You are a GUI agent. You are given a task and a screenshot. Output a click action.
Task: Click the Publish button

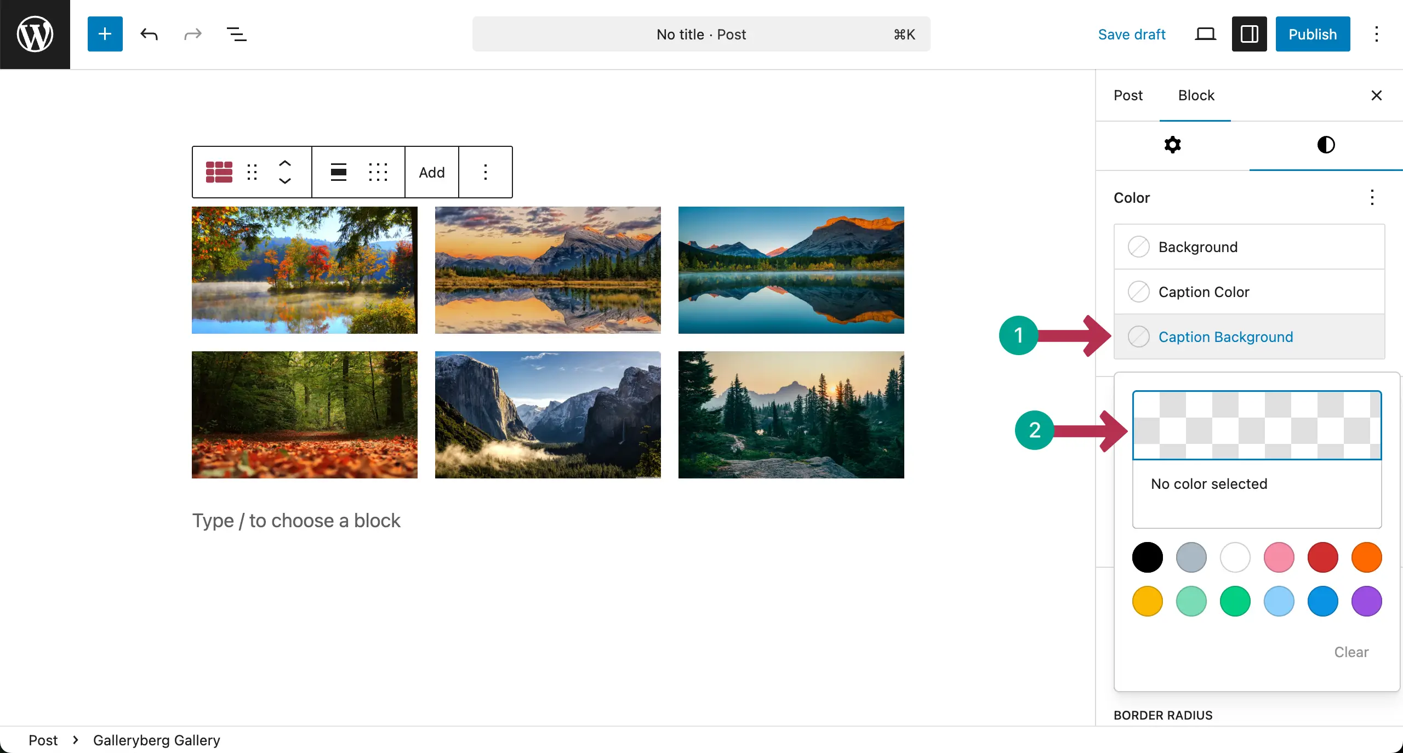(1313, 34)
